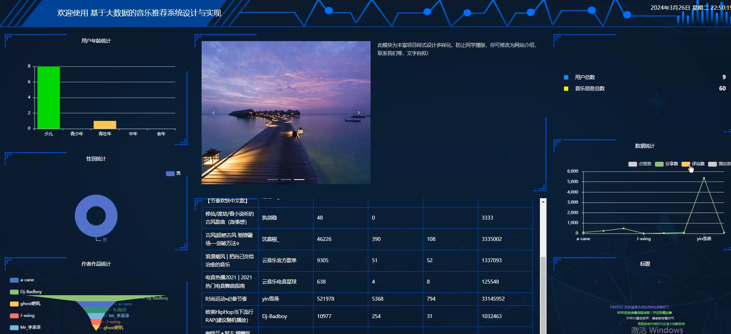
Task: Click the blue square beside 用户总数
Action: pyautogui.click(x=566, y=77)
